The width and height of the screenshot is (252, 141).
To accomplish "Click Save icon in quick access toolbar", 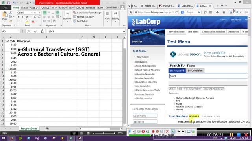I will click(9, 3).
